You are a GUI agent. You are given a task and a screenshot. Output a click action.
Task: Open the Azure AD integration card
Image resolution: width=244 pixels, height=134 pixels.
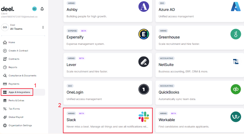[x=200, y=11]
